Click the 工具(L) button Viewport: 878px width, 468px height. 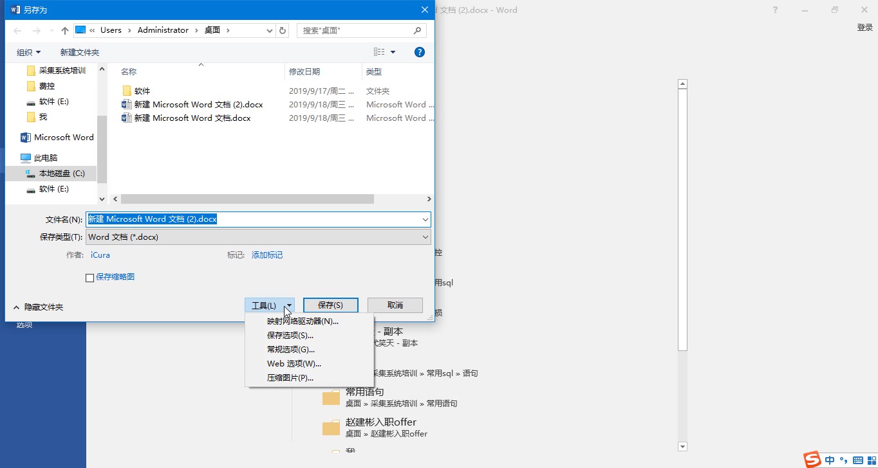(270, 305)
